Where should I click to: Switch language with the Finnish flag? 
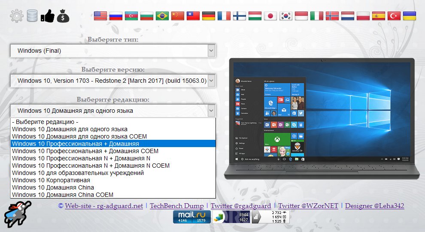[x=240, y=16]
